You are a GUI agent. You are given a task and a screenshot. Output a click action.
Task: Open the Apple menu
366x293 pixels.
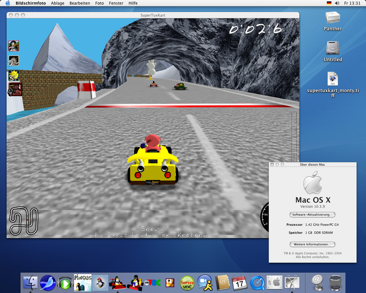(x=8, y=3)
